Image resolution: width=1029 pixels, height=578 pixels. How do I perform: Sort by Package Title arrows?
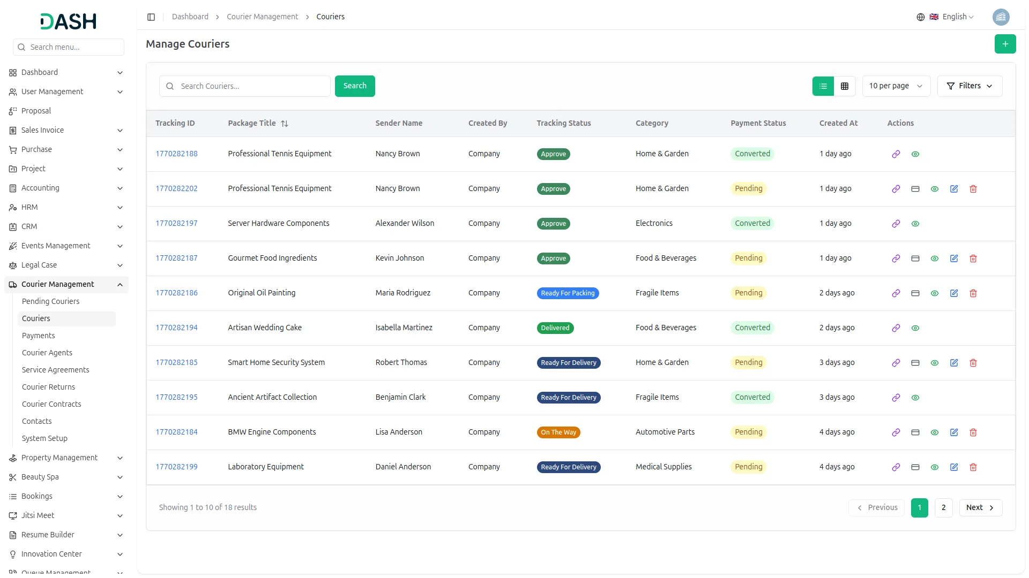pyautogui.click(x=285, y=124)
